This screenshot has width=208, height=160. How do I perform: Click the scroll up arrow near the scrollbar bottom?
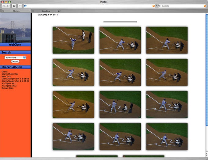[x=207, y=153]
